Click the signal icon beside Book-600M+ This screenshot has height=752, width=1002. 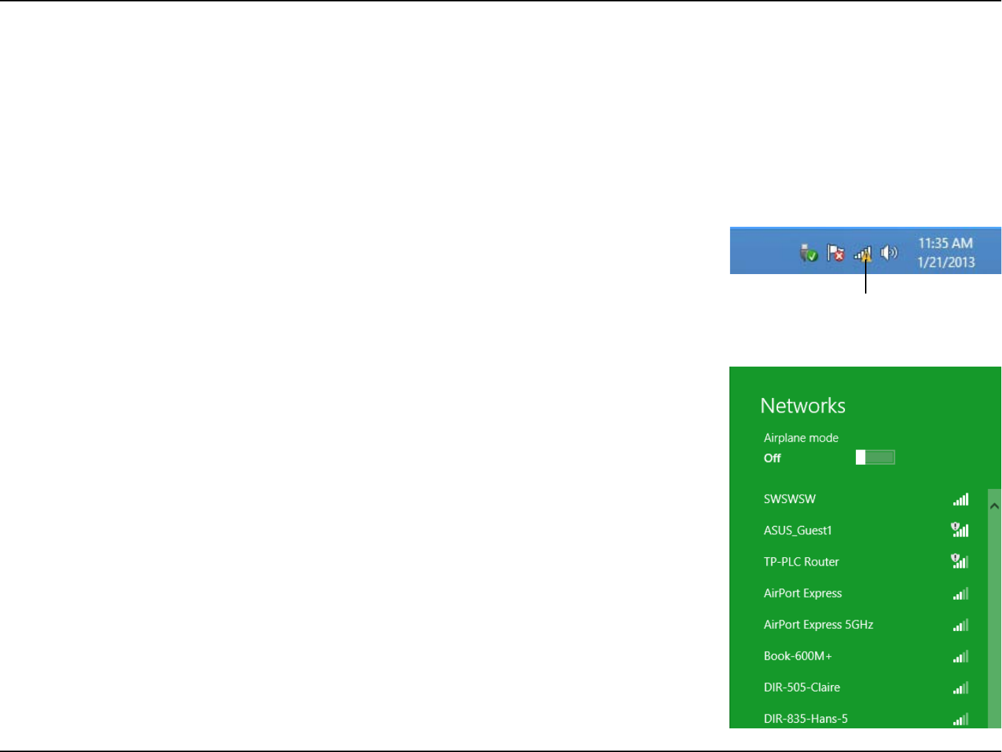(x=961, y=656)
